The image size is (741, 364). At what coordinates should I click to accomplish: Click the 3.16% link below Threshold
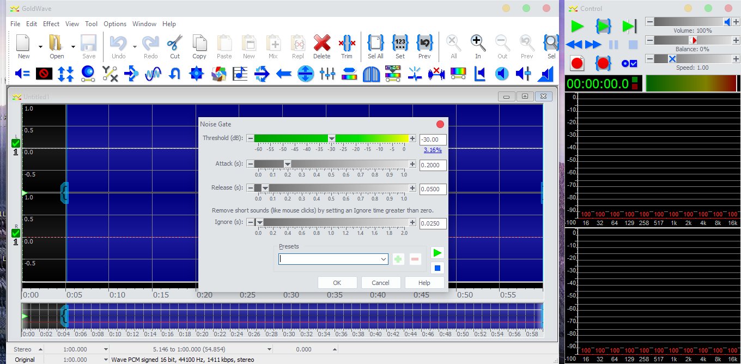point(432,150)
